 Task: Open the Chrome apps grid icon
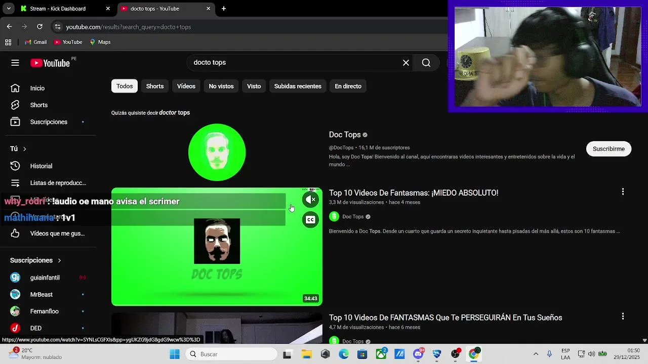point(8,42)
